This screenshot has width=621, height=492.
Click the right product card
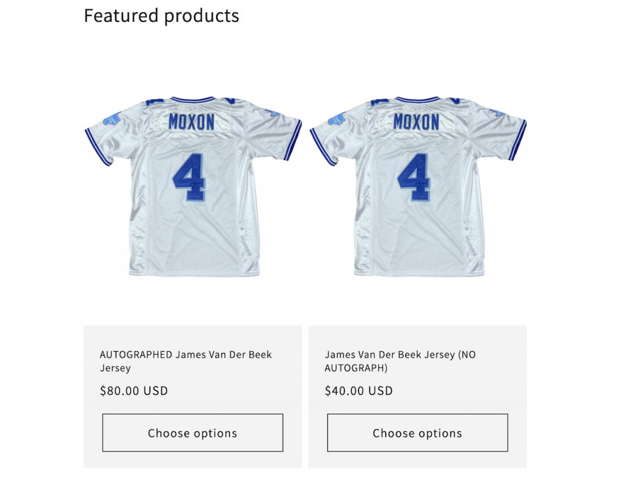(x=417, y=394)
